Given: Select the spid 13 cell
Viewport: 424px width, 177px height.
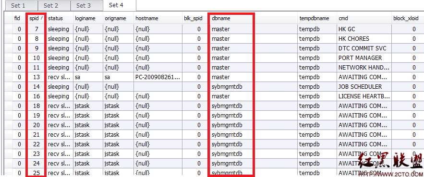Looking at the screenshot, I should click(36, 77).
